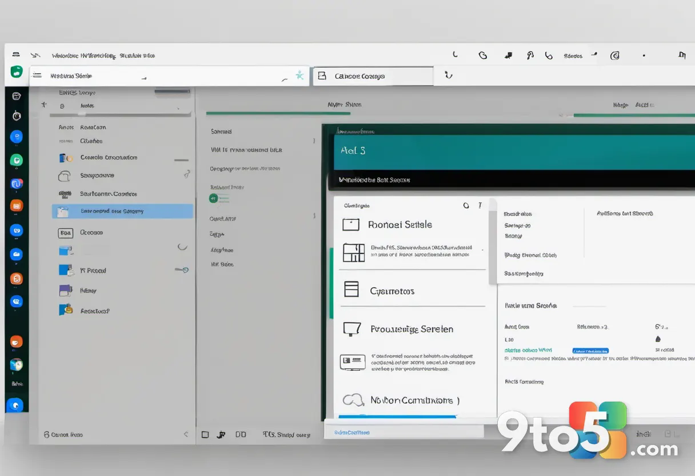Toggle the green switch in the middle panel
Viewport: 695px width, 476px height.
click(219, 199)
